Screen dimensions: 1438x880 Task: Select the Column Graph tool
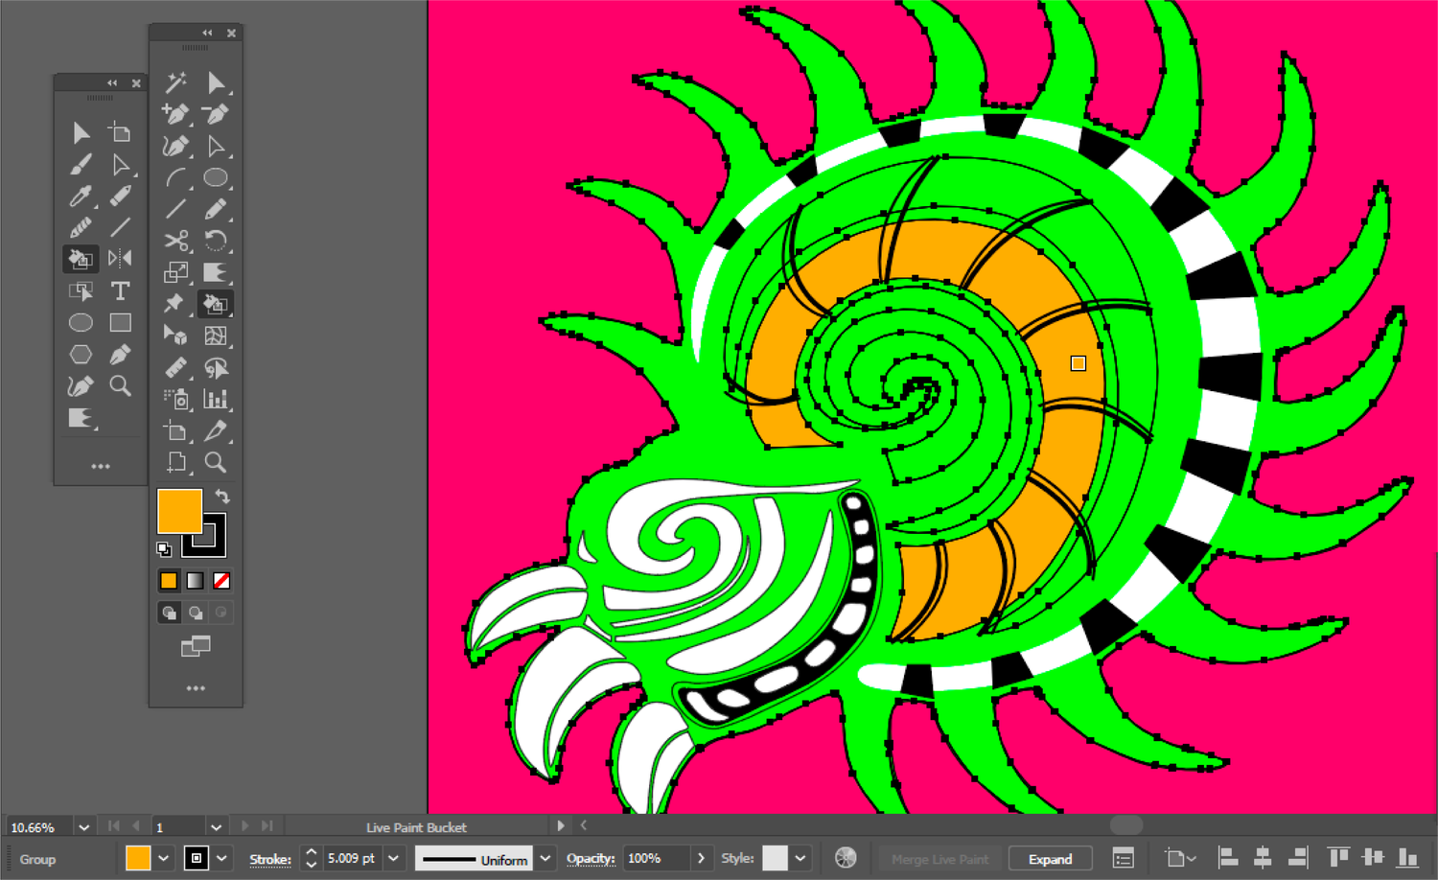tap(216, 400)
